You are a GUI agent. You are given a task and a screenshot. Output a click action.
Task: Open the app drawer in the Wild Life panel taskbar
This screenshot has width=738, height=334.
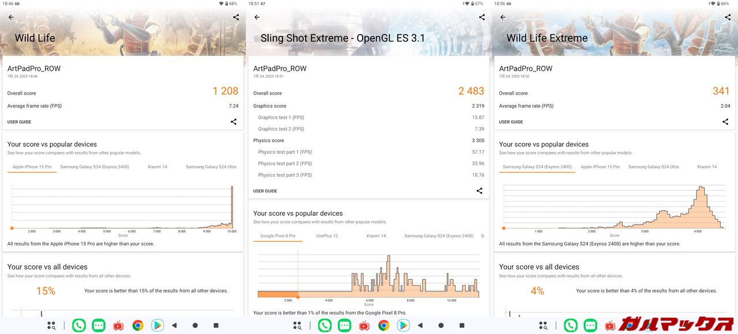(51, 325)
